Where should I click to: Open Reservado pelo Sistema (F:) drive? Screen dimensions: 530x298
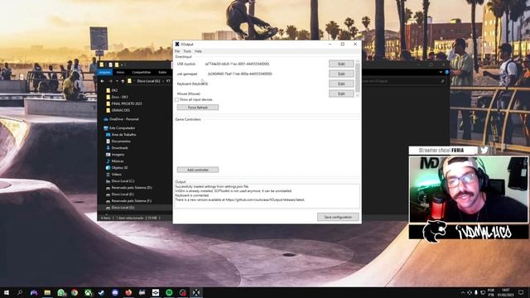click(131, 200)
